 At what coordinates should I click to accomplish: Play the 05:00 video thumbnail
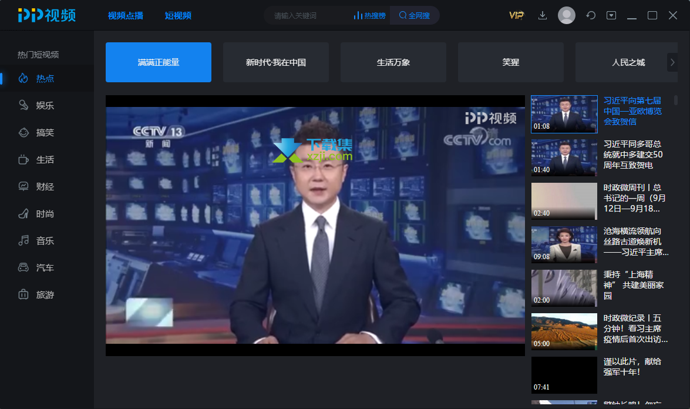coord(564,331)
